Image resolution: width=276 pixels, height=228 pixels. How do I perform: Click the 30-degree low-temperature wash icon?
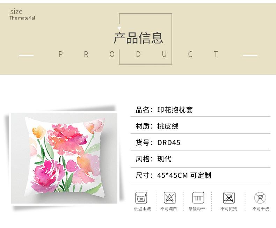141,198
